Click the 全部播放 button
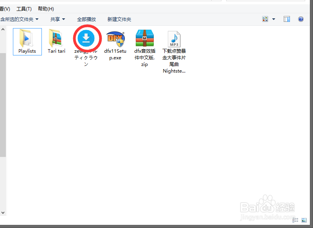313x228 pixels. tap(86, 19)
